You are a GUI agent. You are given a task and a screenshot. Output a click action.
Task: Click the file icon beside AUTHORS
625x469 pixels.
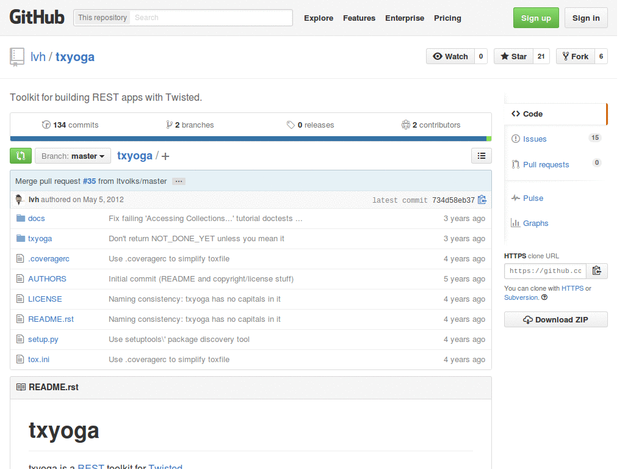pyautogui.click(x=20, y=278)
